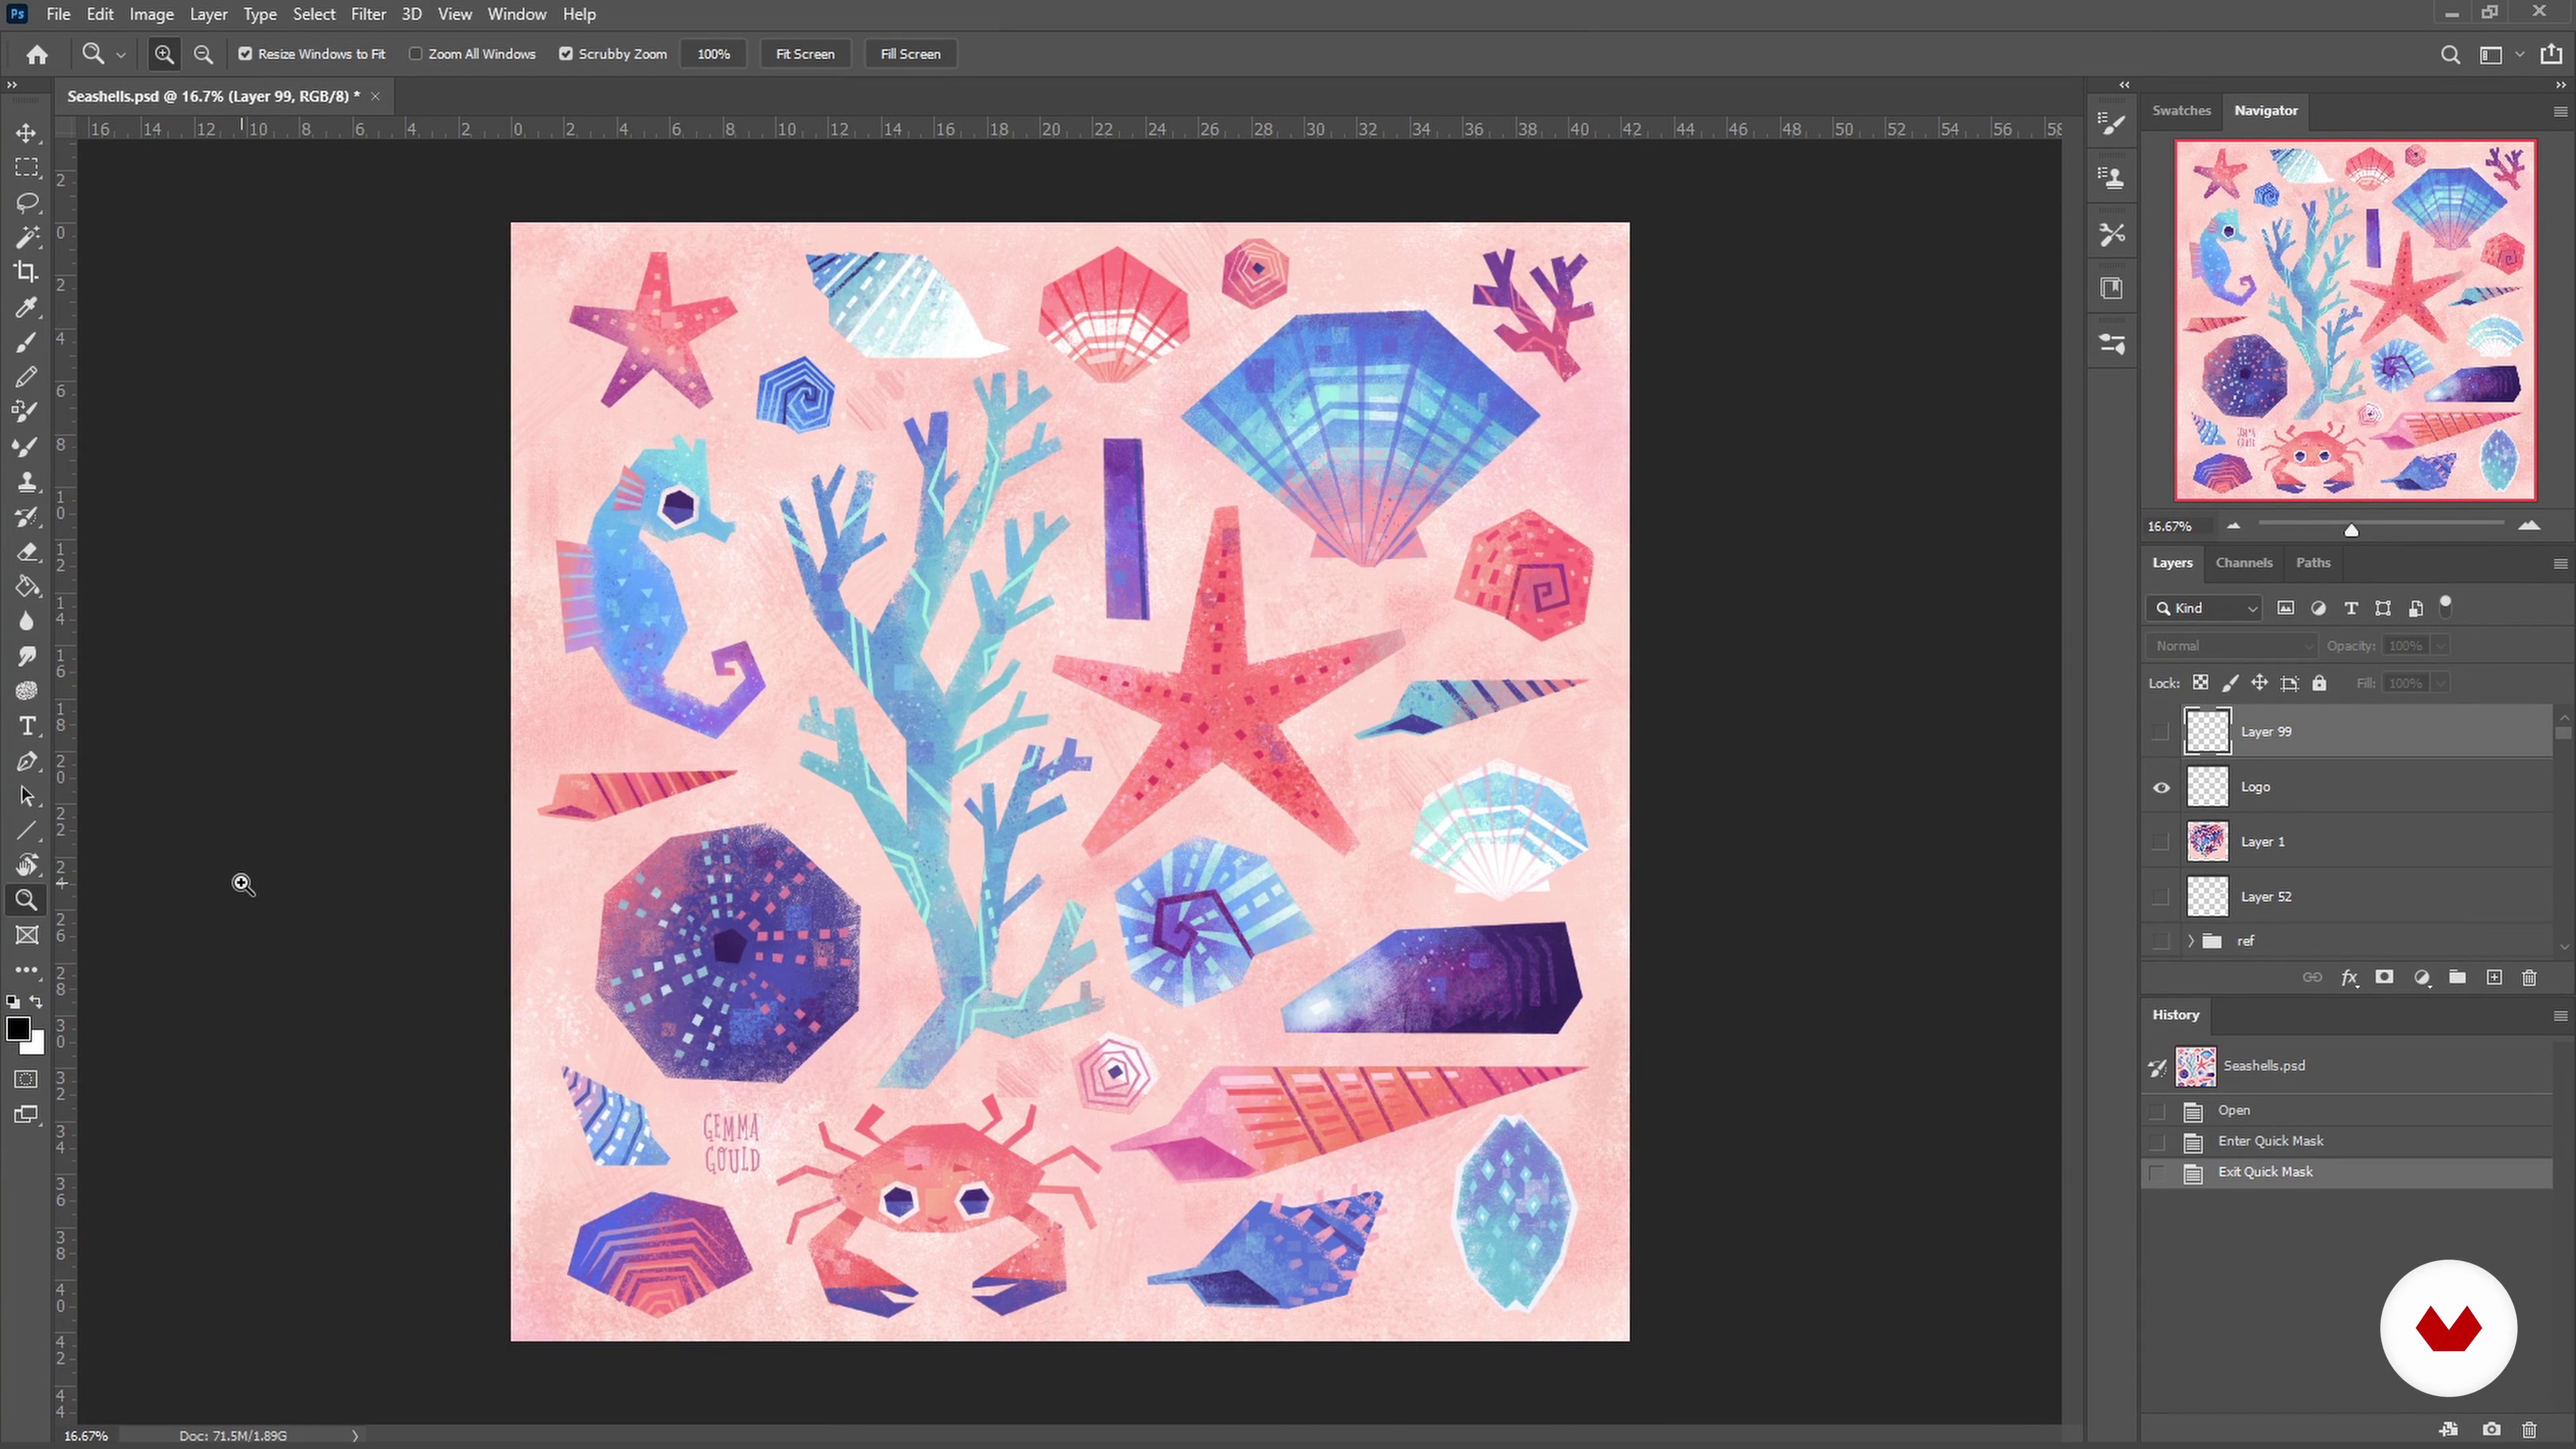2576x1449 pixels.
Task: Pick the Eyedropper tool
Action: (x=27, y=307)
